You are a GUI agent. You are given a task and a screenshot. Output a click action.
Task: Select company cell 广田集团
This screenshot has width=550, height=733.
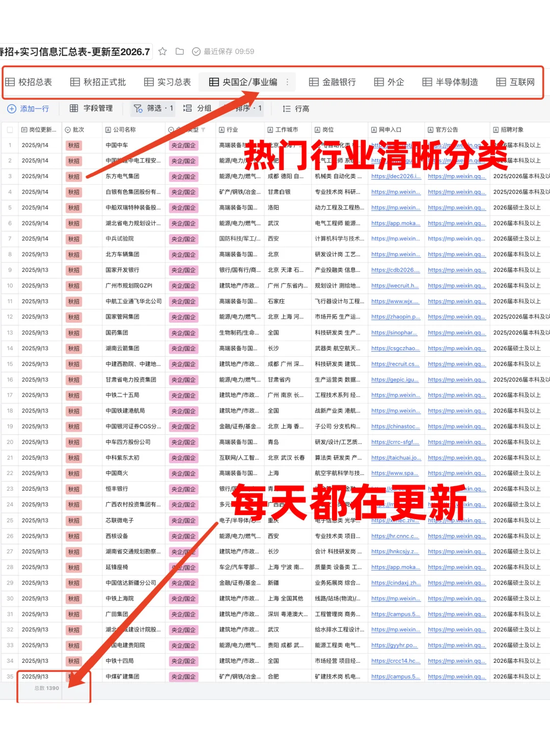point(133,614)
